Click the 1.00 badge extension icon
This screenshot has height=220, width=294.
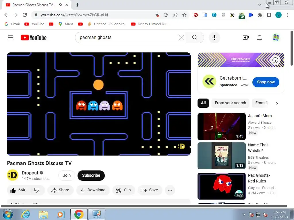tap(241, 16)
